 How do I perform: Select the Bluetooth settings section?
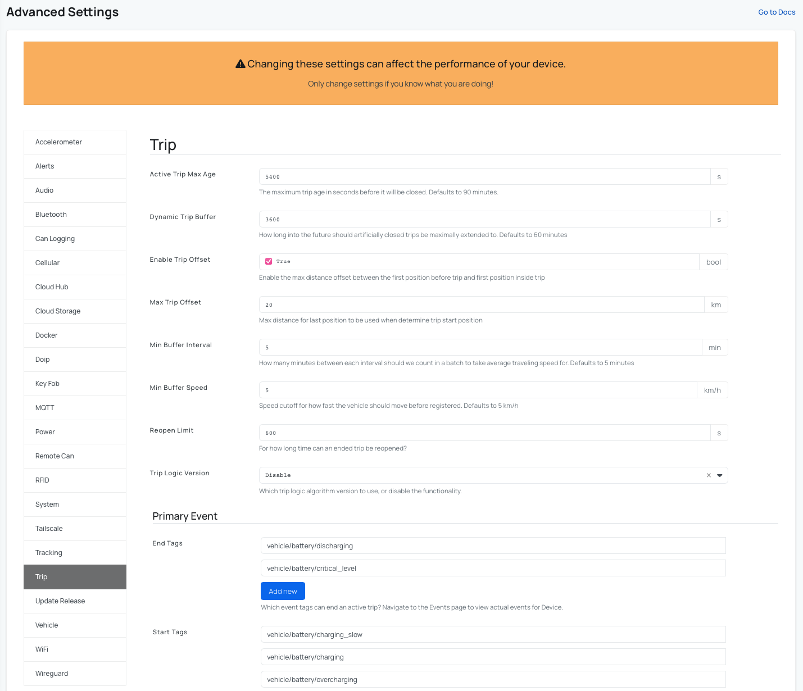(75, 215)
